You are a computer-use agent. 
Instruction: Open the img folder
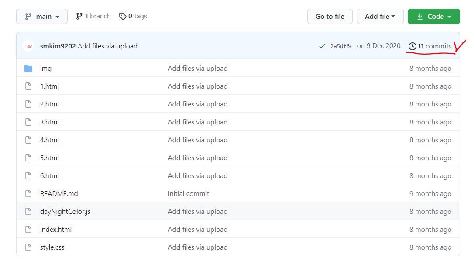tap(46, 69)
